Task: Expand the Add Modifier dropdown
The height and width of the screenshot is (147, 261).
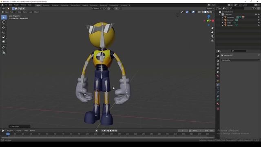Action: (240, 60)
